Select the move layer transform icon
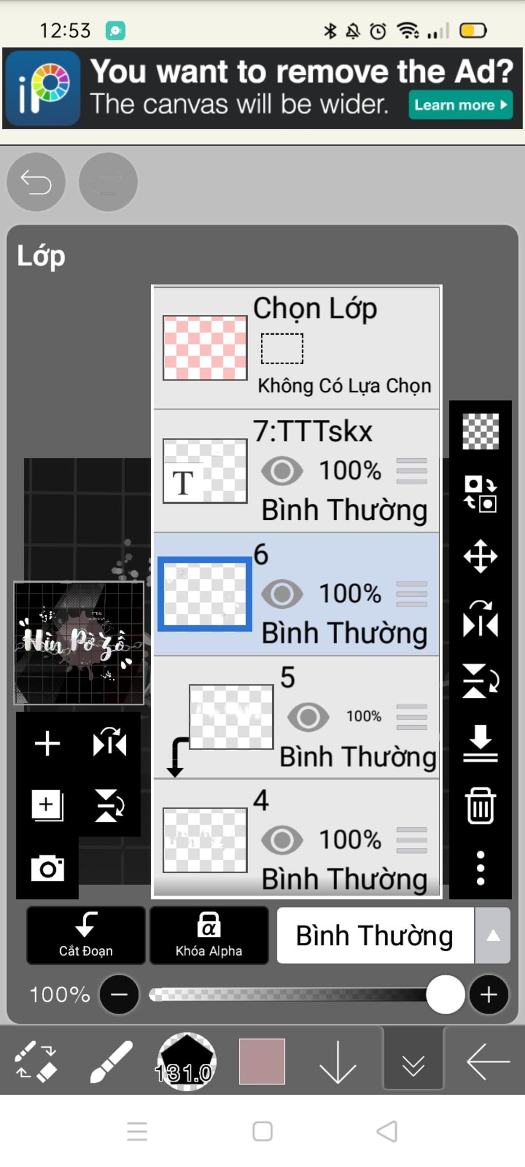This screenshot has width=525, height=1167. (480, 556)
